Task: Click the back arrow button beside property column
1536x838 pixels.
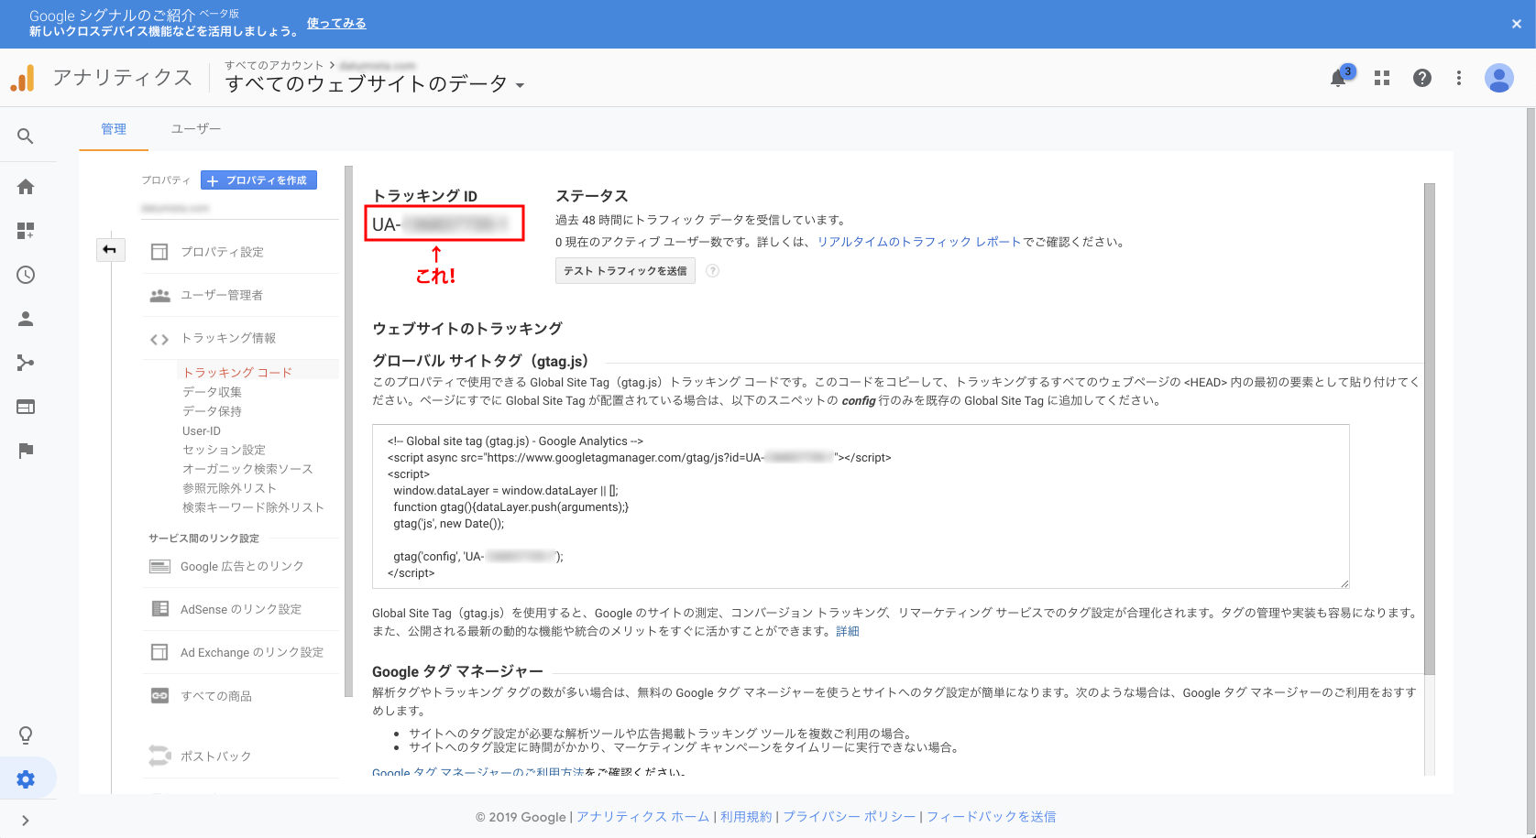Action: pos(110,249)
